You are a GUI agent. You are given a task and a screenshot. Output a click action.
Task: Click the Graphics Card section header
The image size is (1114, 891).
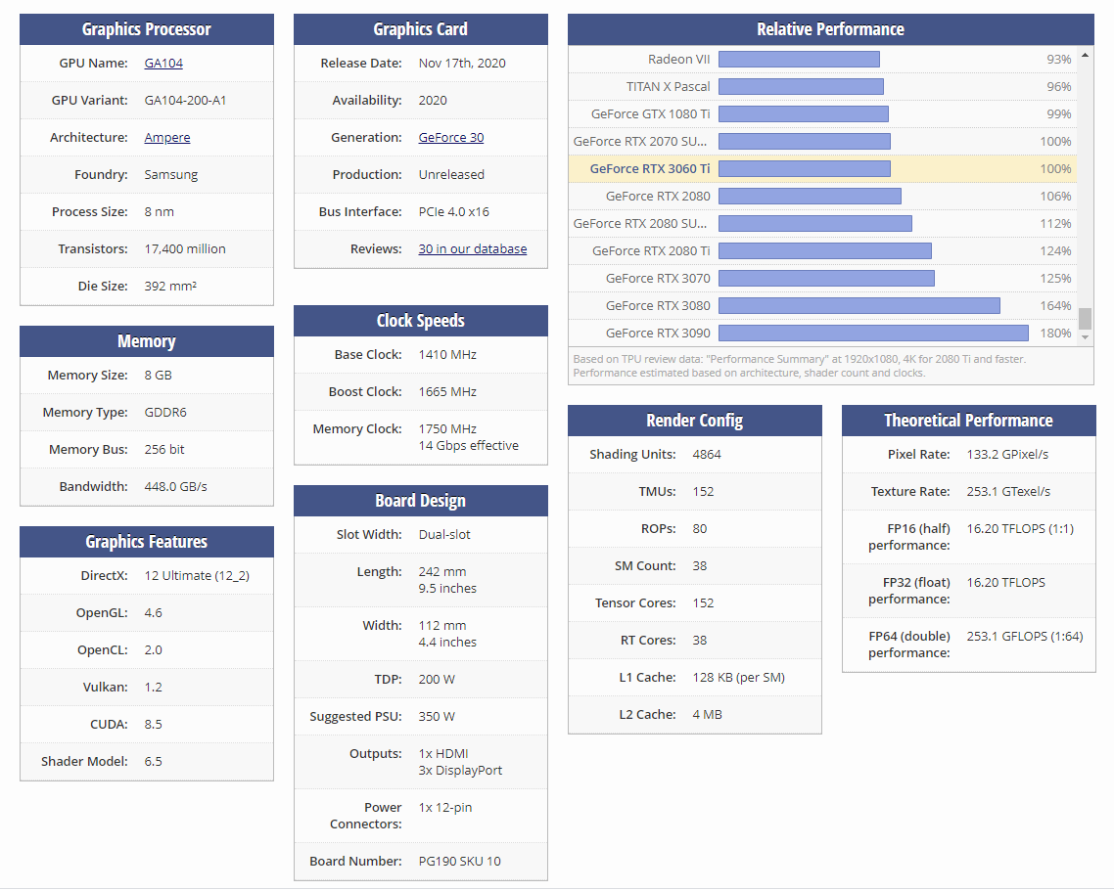pyautogui.click(x=421, y=29)
